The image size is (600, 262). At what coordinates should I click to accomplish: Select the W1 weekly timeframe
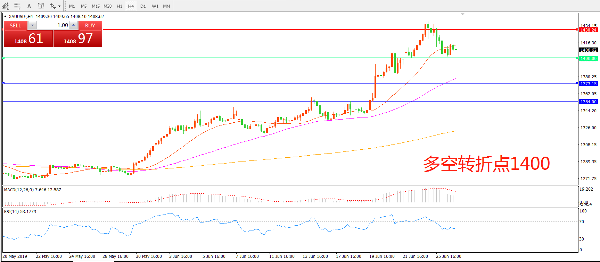tap(155, 6)
